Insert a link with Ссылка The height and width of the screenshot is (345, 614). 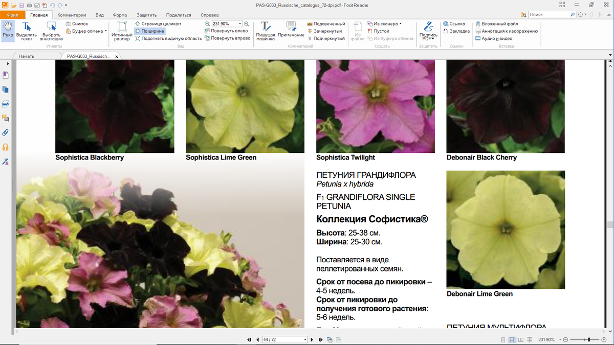click(454, 24)
